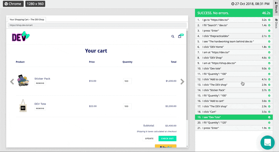Image resolution: width=279 pixels, height=152 pixels.
Task: Select step 3 press Enter
Action: tap(234, 31)
